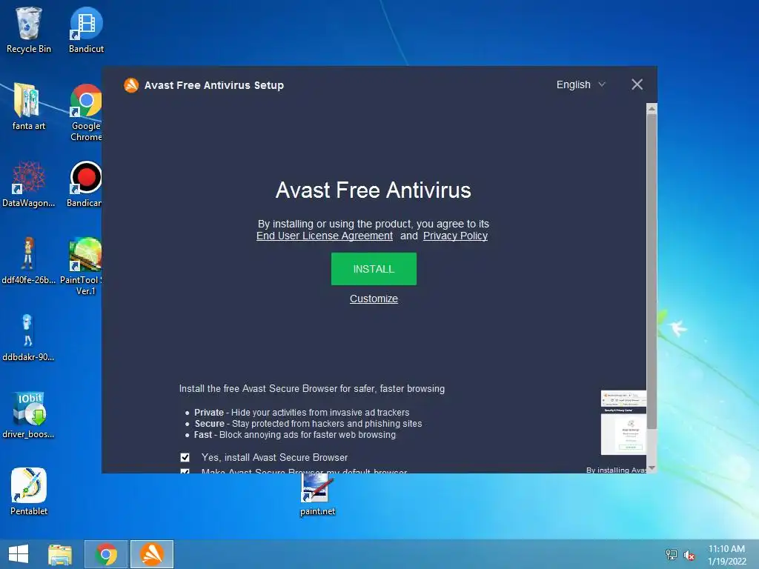The width and height of the screenshot is (759, 569).
Task: Click the 'Avast Free Antivirus' main heading
Action: coord(374,190)
